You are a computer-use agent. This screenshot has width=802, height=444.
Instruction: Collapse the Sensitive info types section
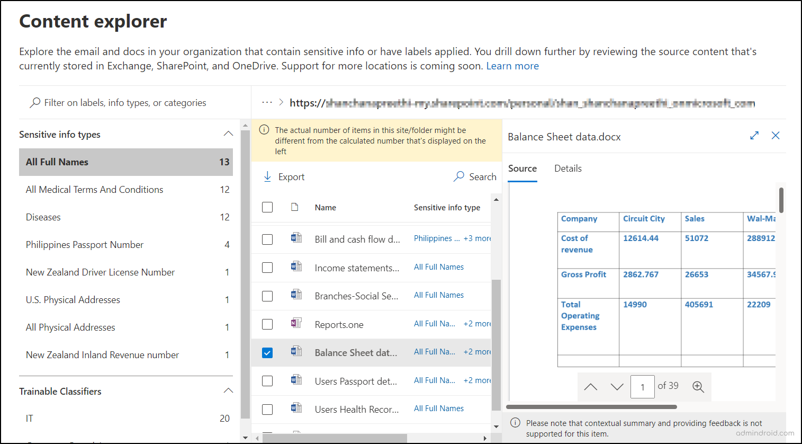[x=228, y=134]
